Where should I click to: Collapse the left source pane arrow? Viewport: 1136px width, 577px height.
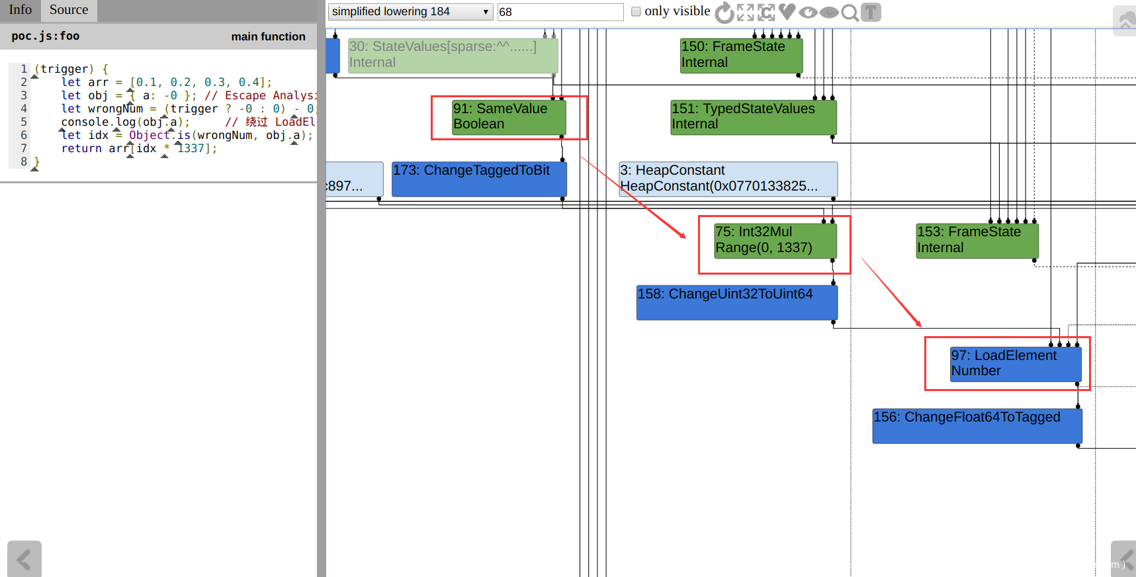[x=24, y=559]
